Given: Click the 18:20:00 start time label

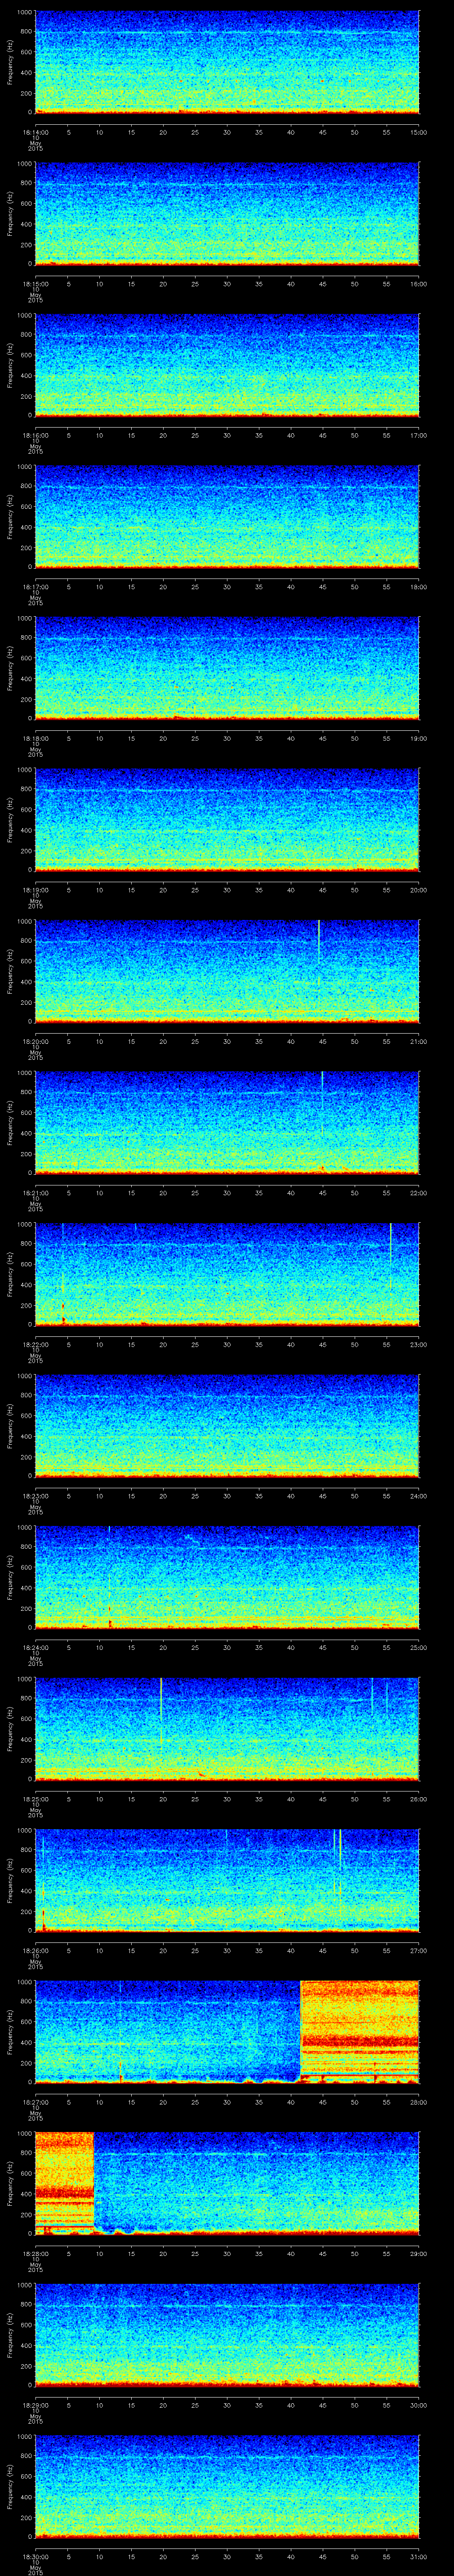Looking at the screenshot, I should coord(35,1041).
